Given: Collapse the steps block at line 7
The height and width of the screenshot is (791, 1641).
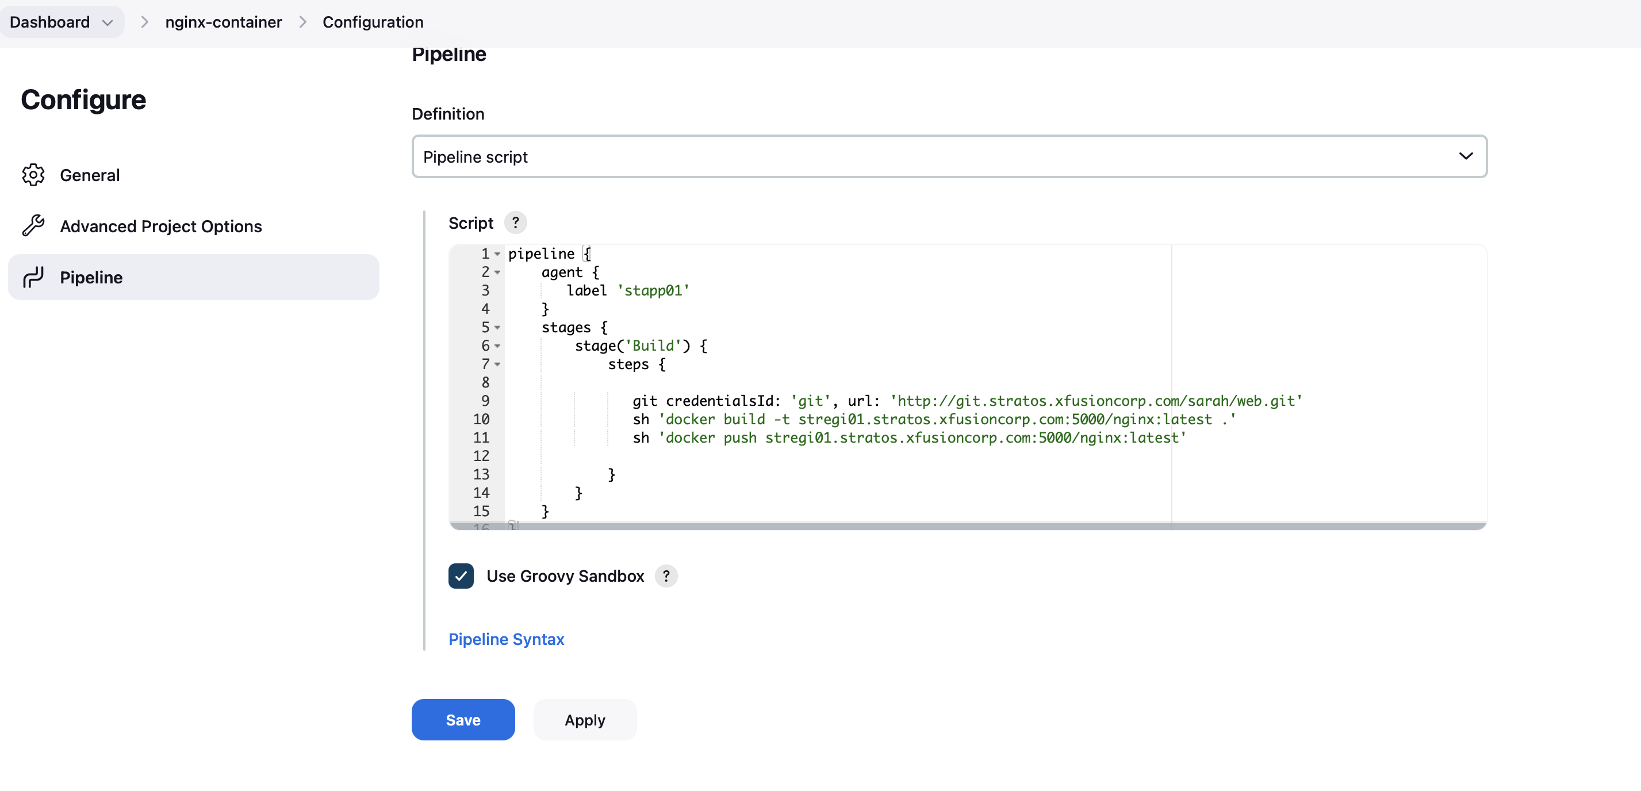Looking at the screenshot, I should click(497, 364).
